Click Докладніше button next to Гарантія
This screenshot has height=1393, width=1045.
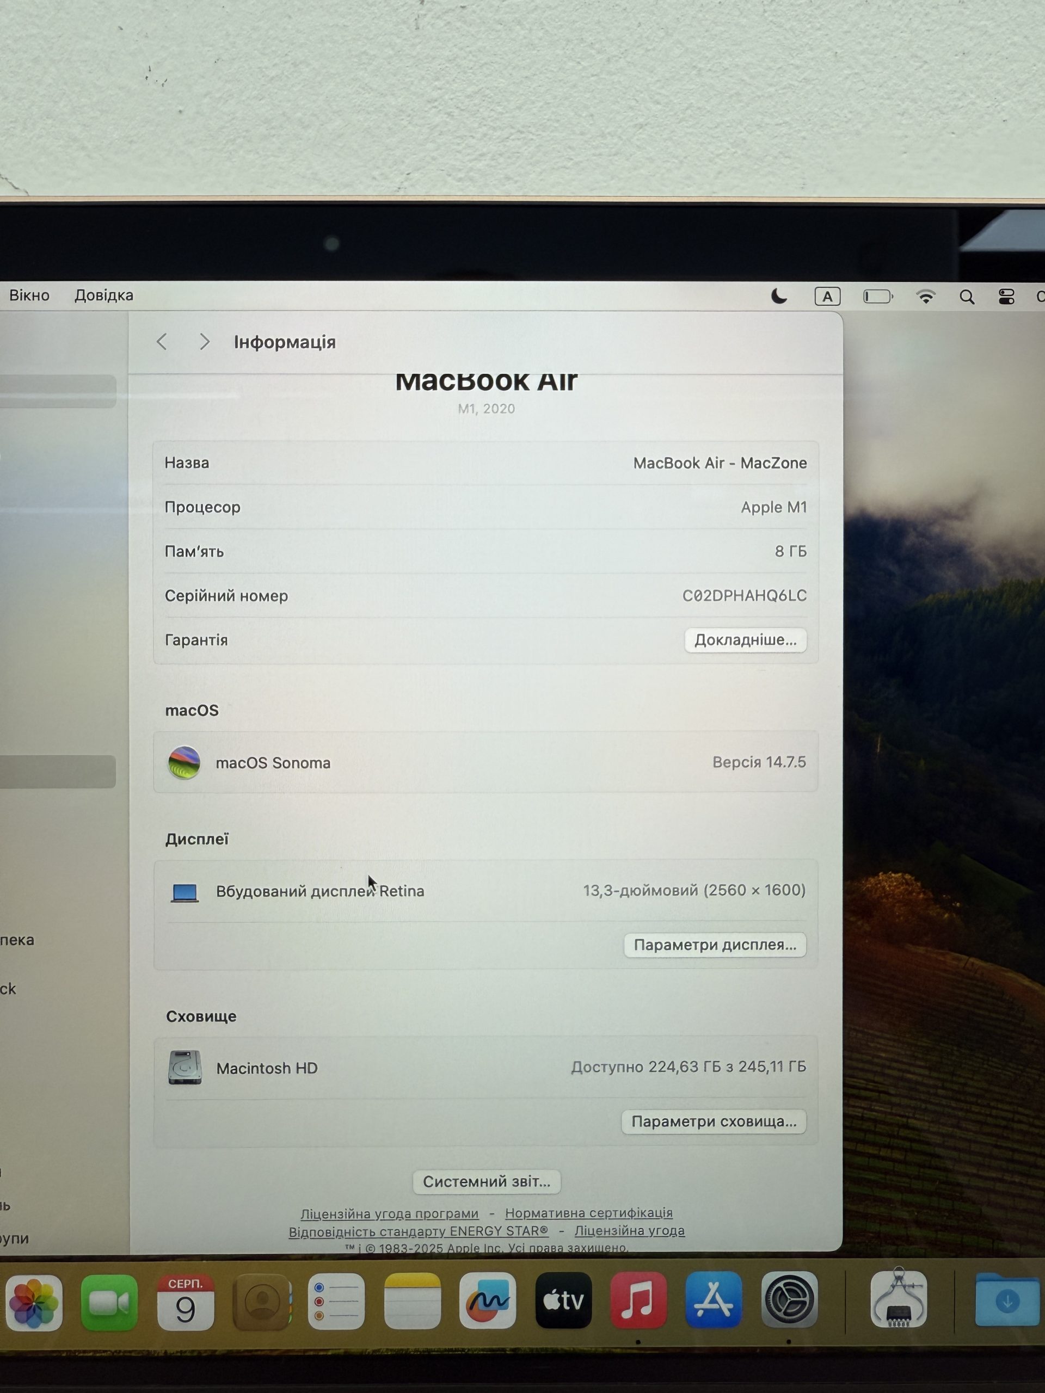745,640
